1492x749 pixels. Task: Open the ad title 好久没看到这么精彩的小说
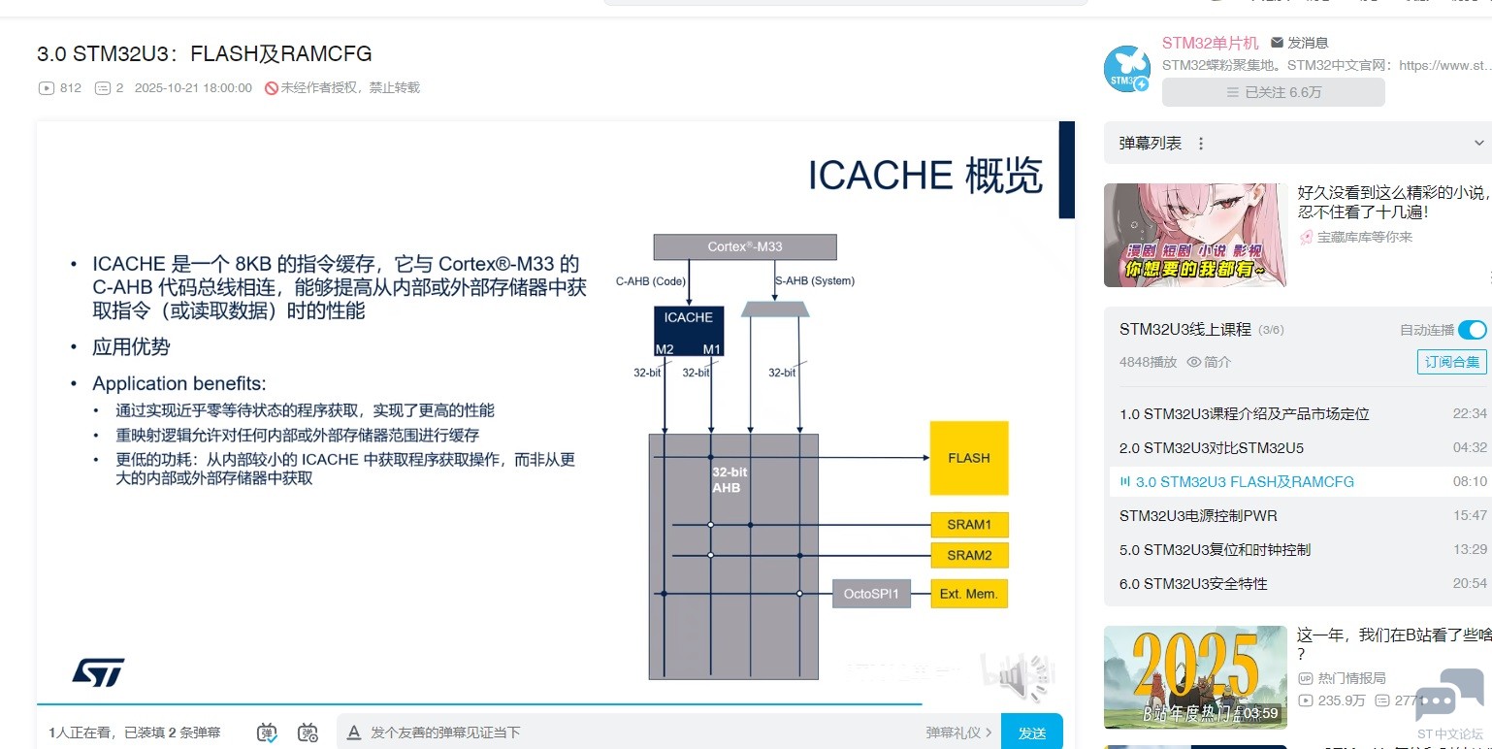(x=1394, y=202)
